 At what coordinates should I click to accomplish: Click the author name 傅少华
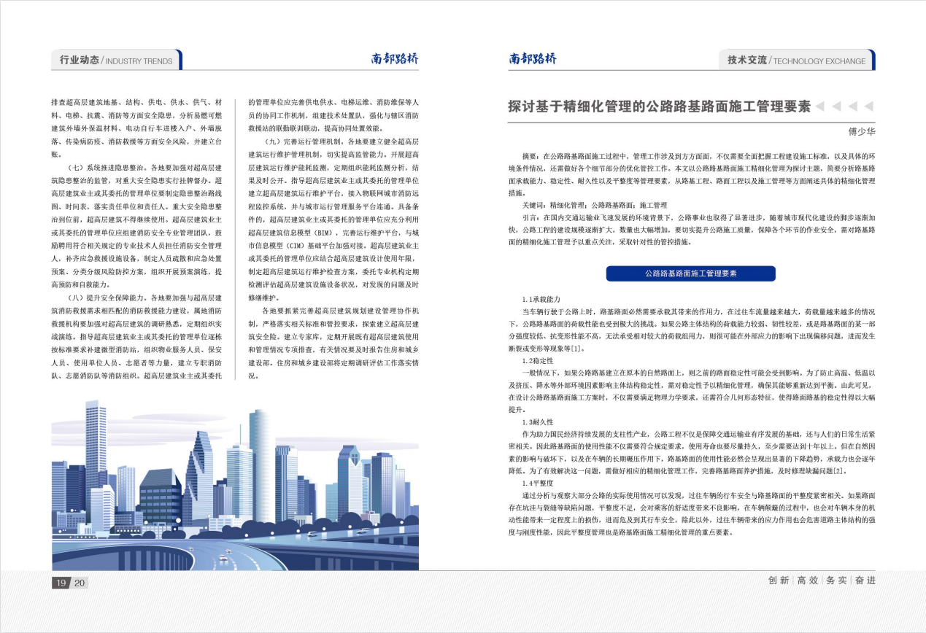(861, 133)
